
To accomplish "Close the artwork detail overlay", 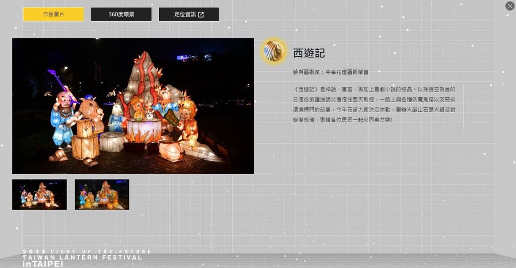I will pyautogui.click(x=510, y=6).
